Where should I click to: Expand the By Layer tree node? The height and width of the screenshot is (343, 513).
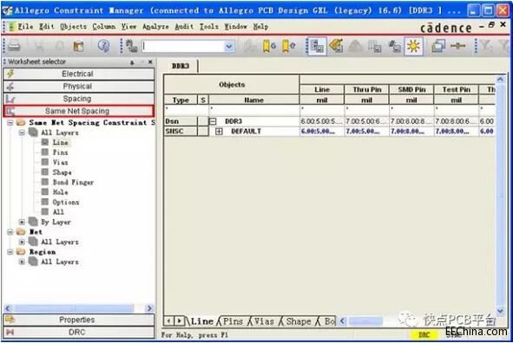point(22,222)
